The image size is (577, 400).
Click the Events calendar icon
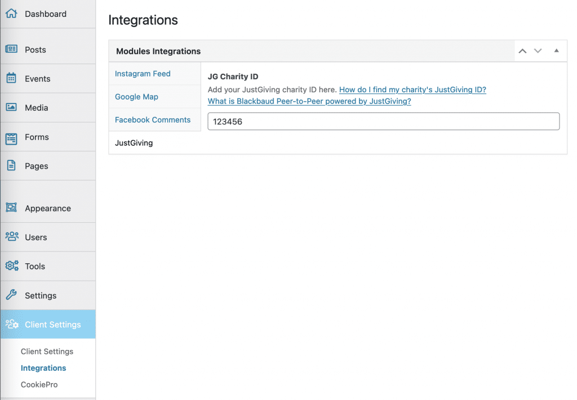tap(11, 78)
